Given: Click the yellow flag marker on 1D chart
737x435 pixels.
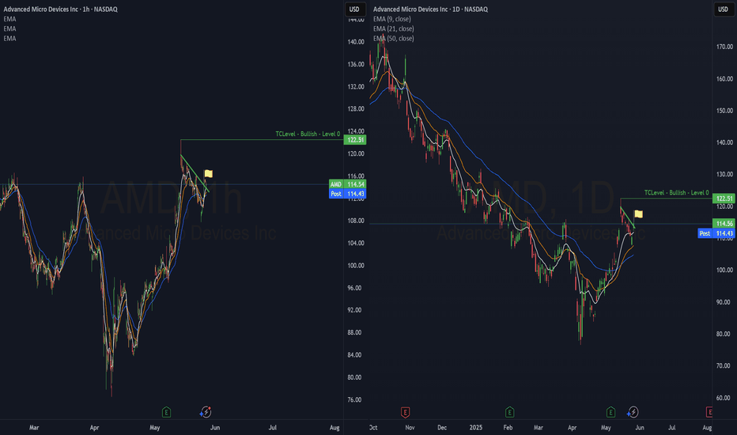Looking at the screenshot, I should click(x=638, y=214).
